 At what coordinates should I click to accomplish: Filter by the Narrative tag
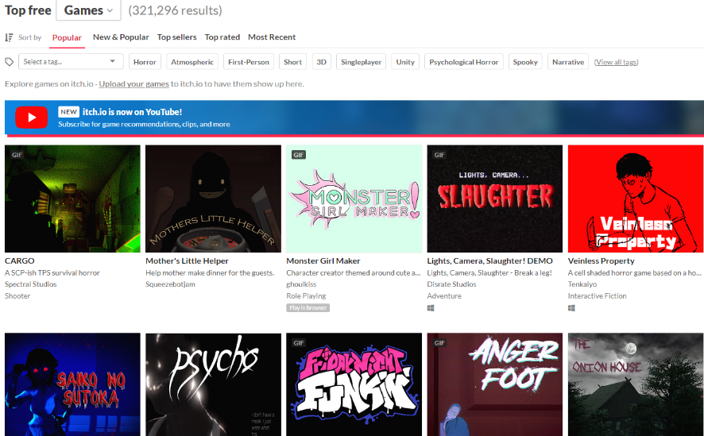568,62
